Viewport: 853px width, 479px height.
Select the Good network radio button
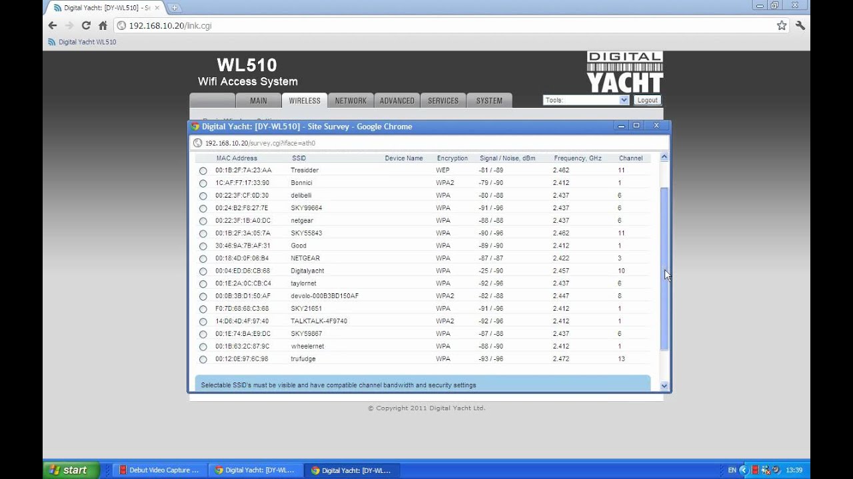[203, 247]
